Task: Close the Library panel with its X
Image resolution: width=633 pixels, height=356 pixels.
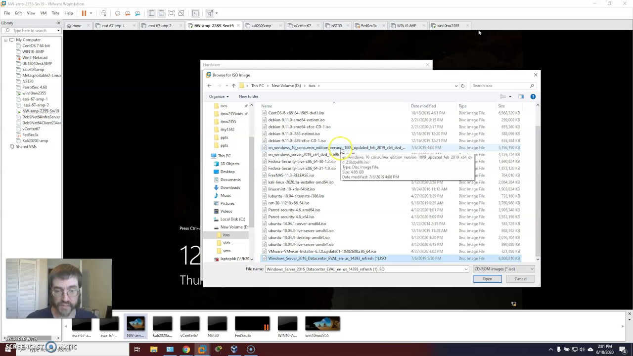Action: [x=58, y=23]
